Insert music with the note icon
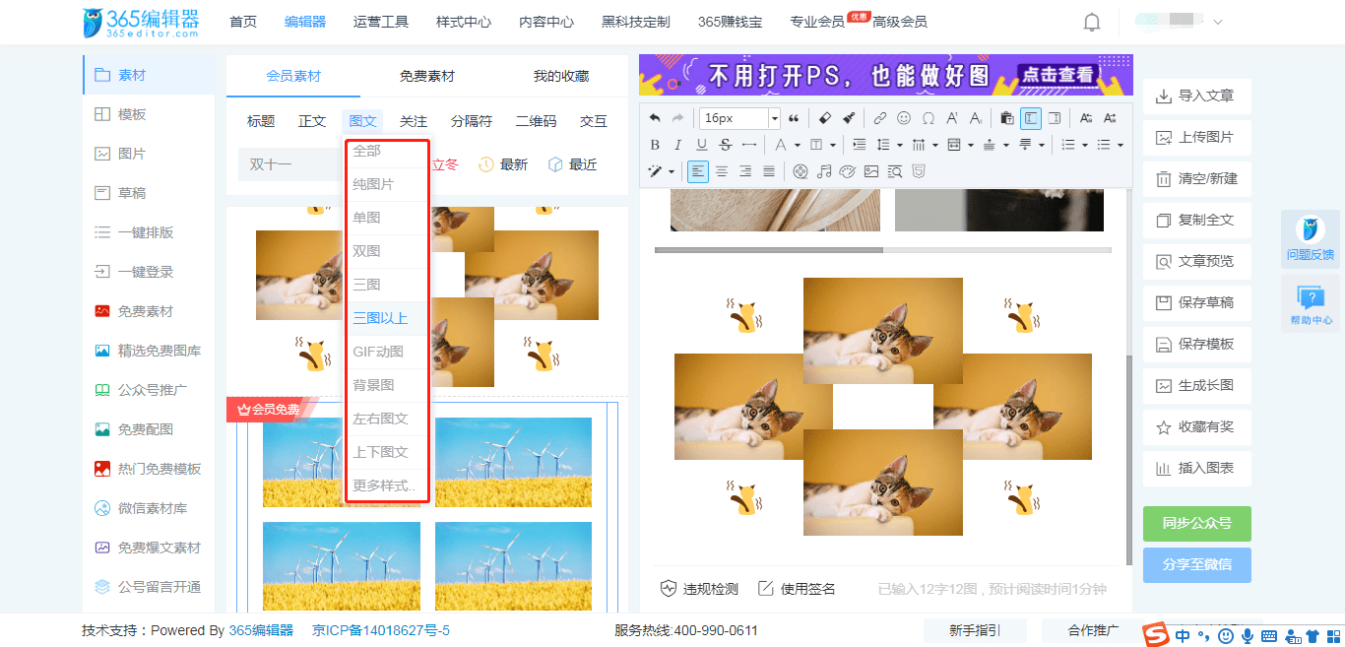The width and height of the screenshot is (1345, 647). coord(824,170)
